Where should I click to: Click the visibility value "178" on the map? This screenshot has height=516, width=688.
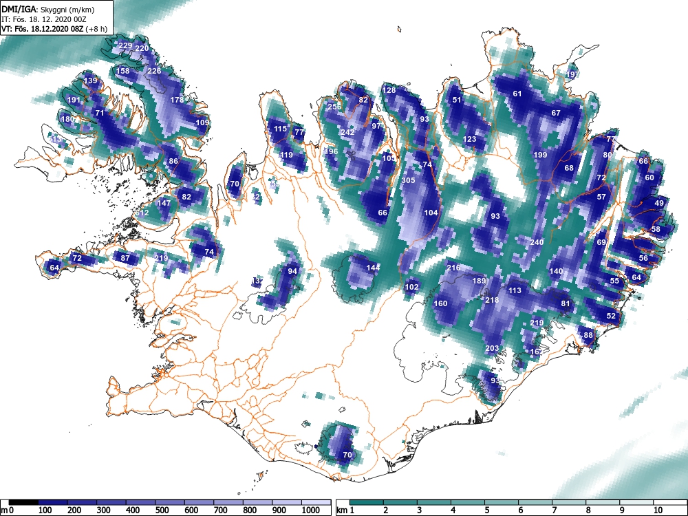177,100
